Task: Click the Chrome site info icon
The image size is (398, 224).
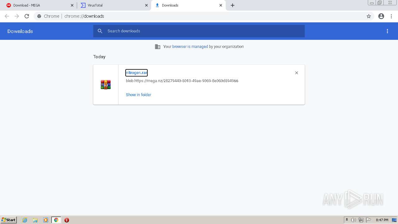Action: [x=39, y=16]
